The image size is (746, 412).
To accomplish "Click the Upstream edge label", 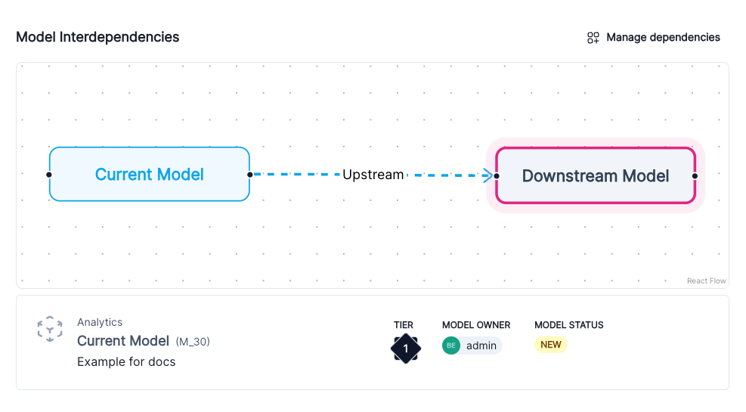I will [x=373, y=175].
